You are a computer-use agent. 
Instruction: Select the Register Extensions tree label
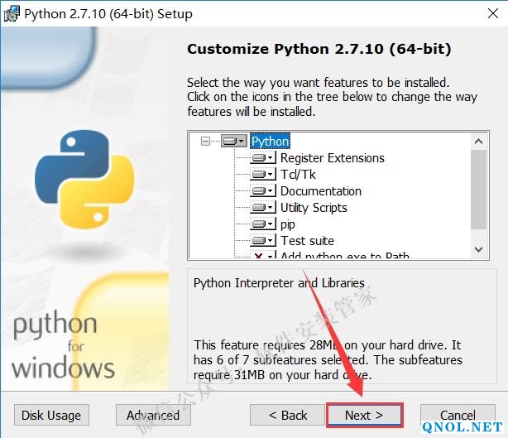332,158
